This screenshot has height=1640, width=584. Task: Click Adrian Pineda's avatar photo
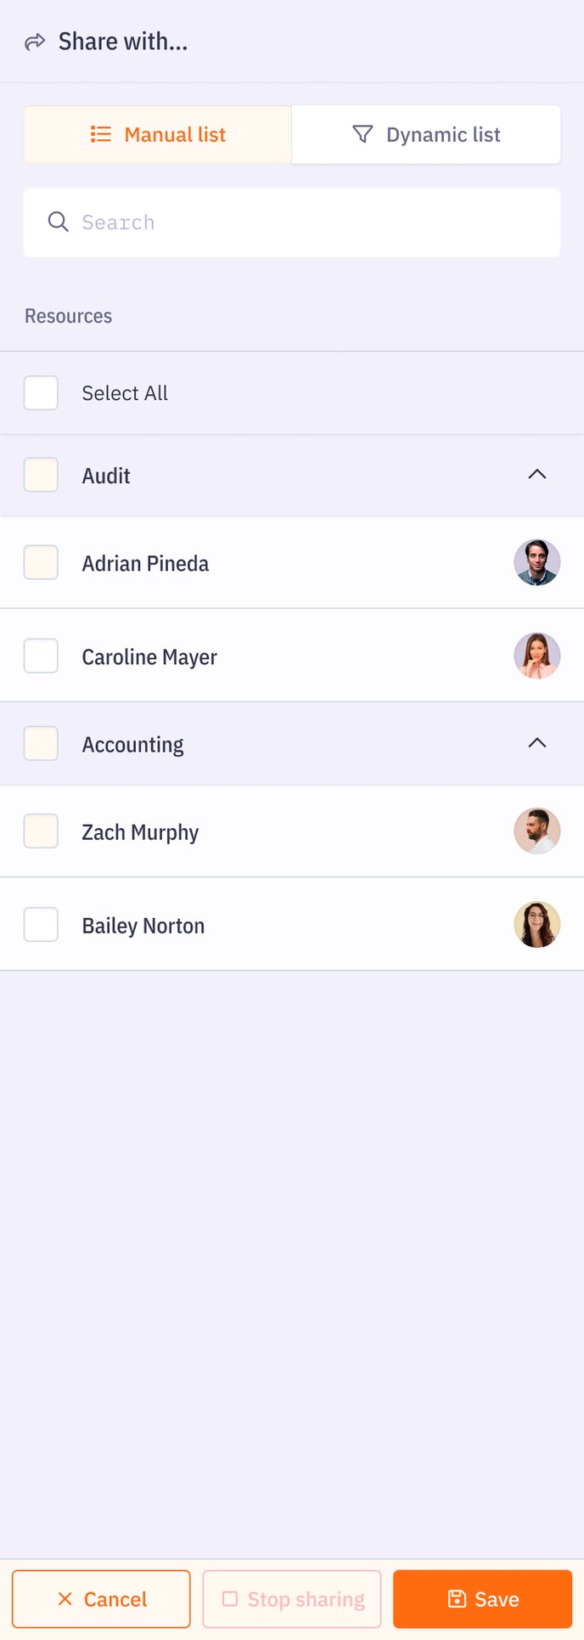pyautogui.click(x=536, y=562)
